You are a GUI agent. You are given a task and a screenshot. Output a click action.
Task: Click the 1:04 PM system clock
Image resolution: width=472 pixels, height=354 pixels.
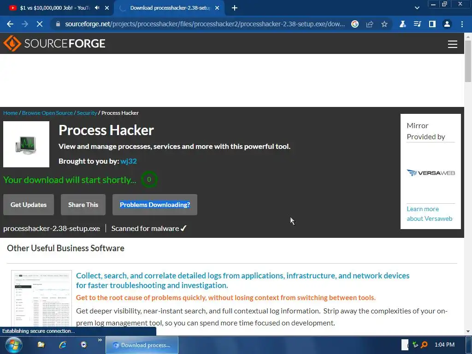445,345
